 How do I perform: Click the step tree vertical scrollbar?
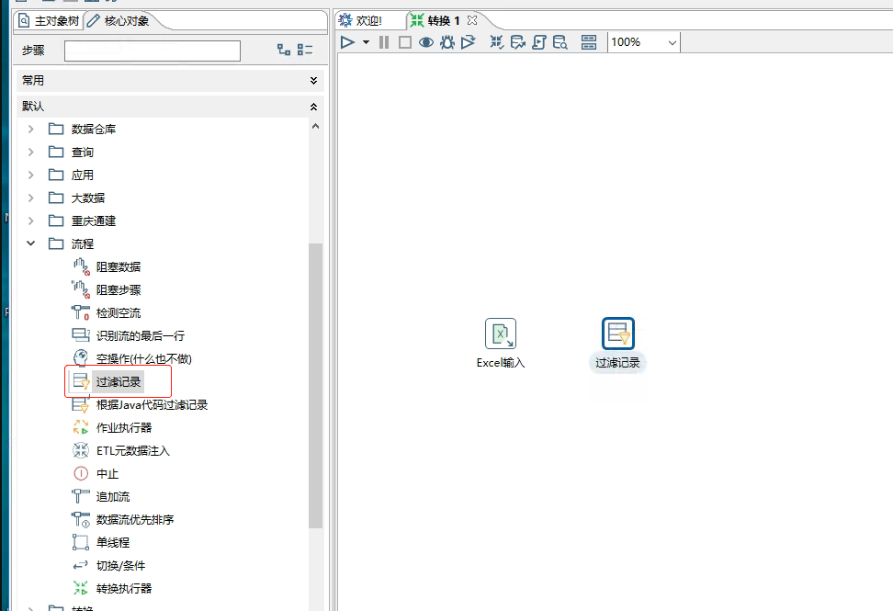click(x=315, y=386)
